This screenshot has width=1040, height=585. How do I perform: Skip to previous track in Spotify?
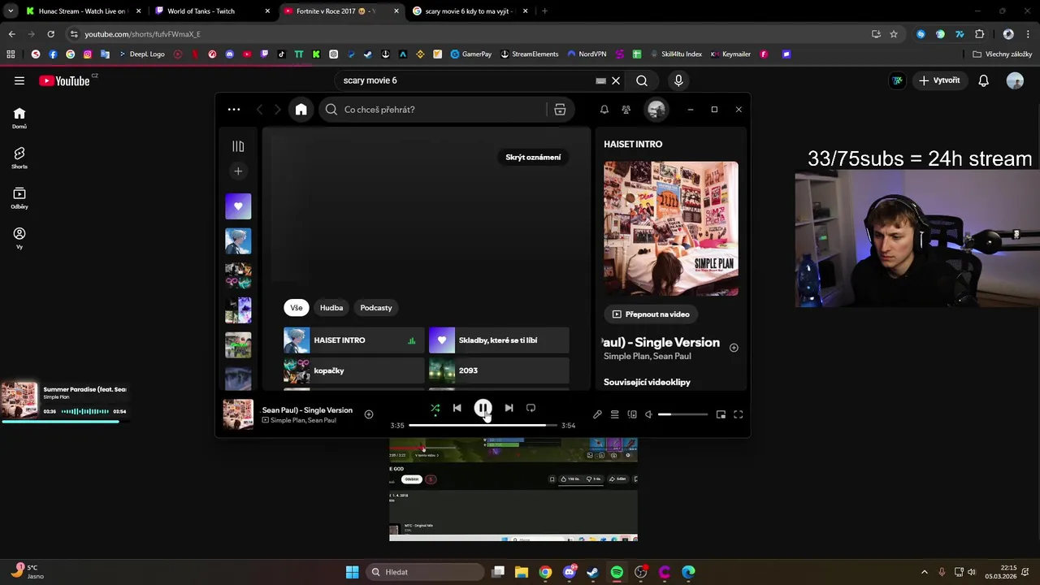457,408
